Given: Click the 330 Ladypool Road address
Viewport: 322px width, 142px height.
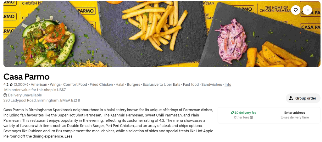Looking at the screenshot, I should pos(42,101).
